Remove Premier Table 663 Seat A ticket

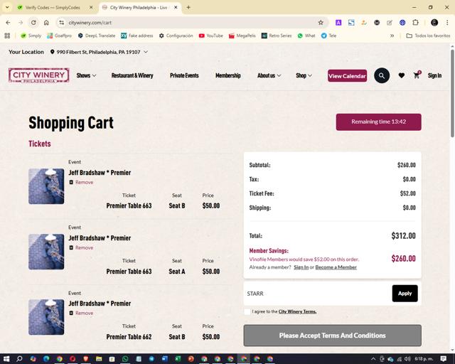81,247
